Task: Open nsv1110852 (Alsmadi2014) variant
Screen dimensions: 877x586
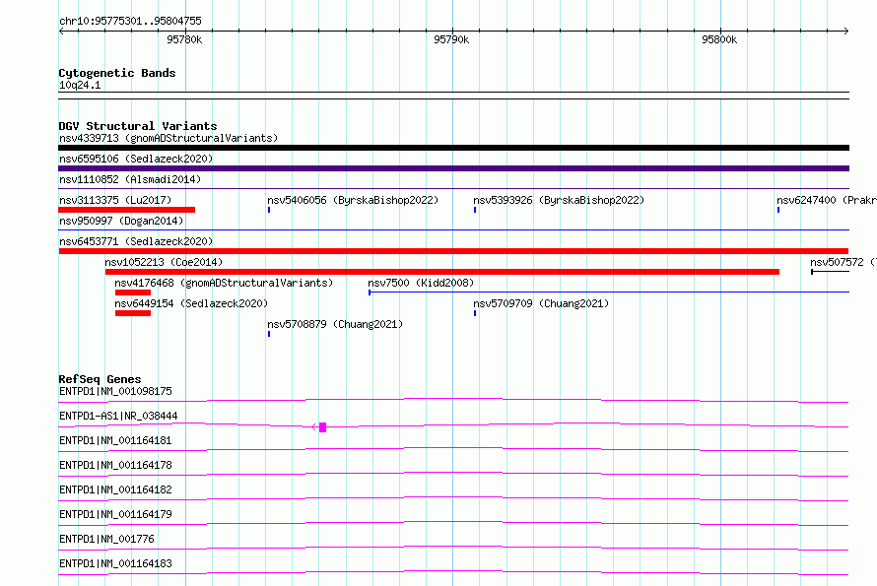Action: 130,179
